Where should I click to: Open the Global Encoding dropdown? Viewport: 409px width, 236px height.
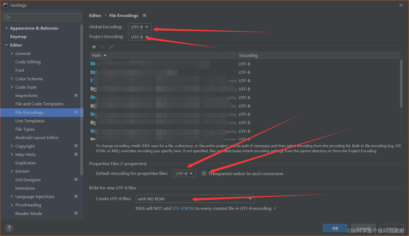(139, 27)
